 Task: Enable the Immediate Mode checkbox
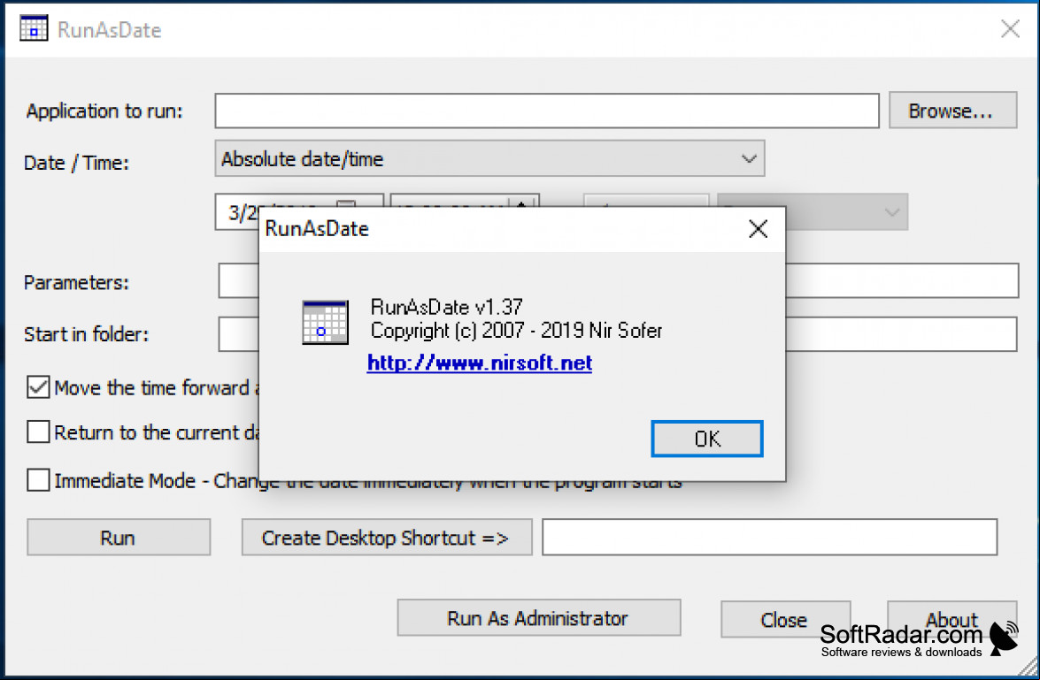38,480
